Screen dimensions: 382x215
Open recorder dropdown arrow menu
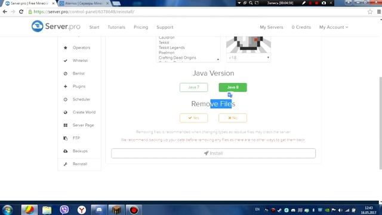(x=239, y=3)
